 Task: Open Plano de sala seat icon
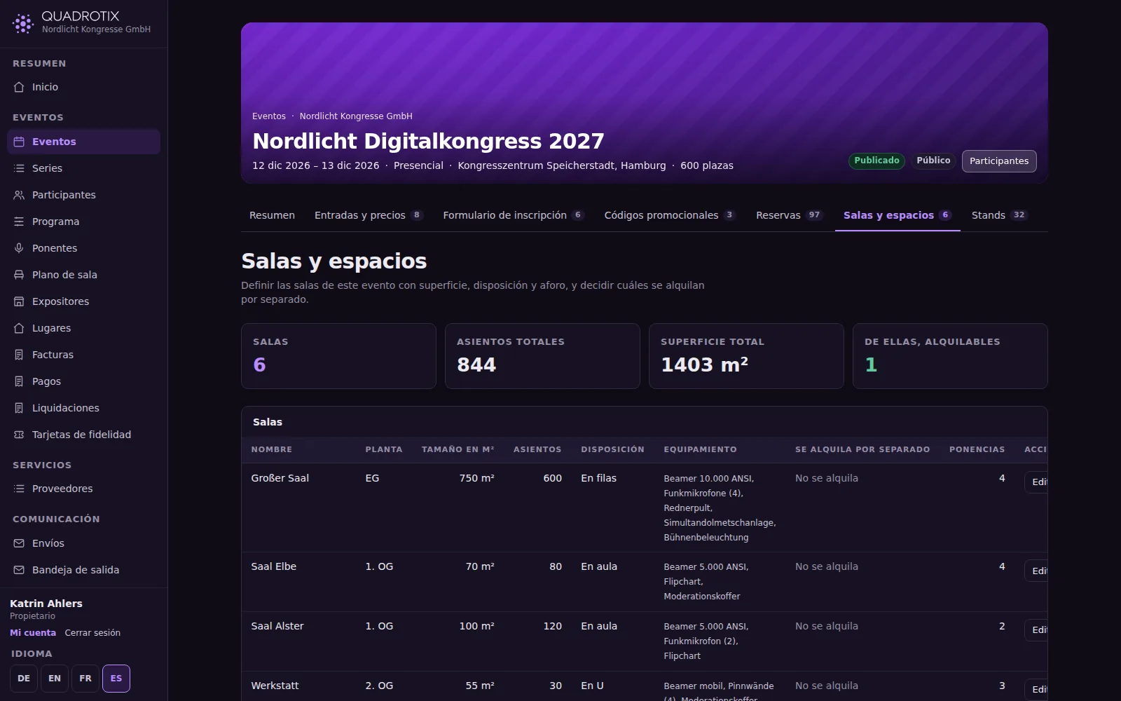[19, 275]
